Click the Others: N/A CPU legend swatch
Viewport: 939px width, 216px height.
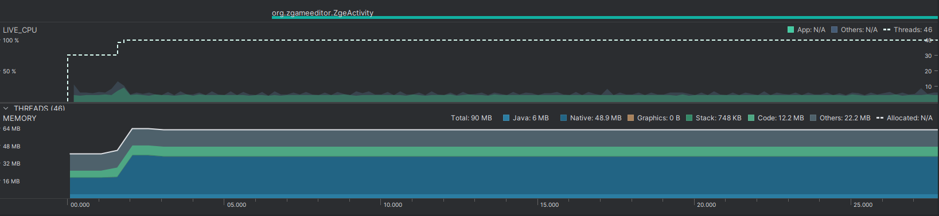pyautogui.click(x=835, y=30)
